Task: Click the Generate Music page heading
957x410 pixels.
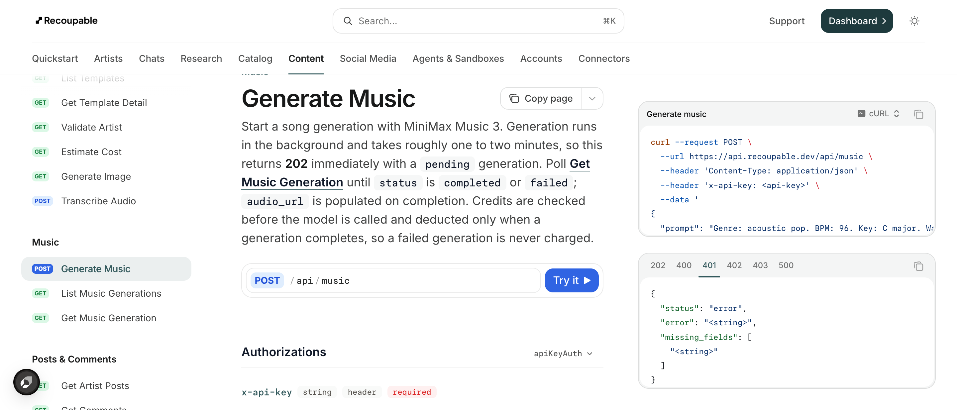Action: click(328, 98)
